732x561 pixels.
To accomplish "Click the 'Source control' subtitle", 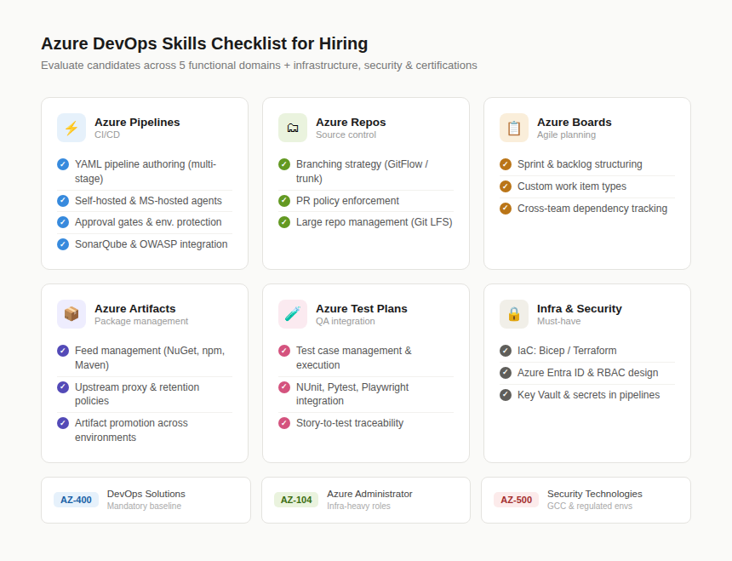I will [346, 135].
